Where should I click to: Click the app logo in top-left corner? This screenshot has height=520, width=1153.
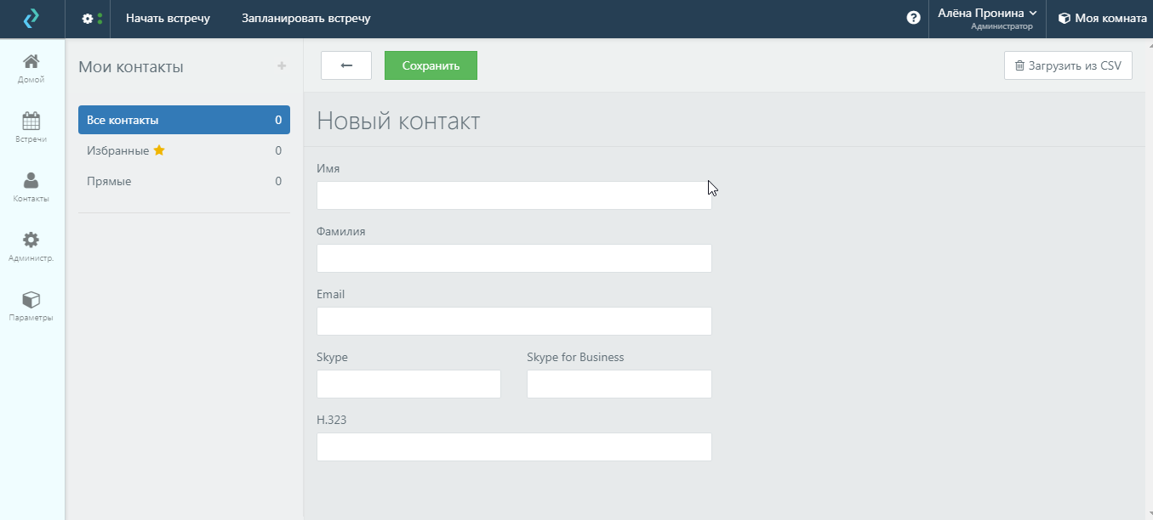[x=31, y=18]
